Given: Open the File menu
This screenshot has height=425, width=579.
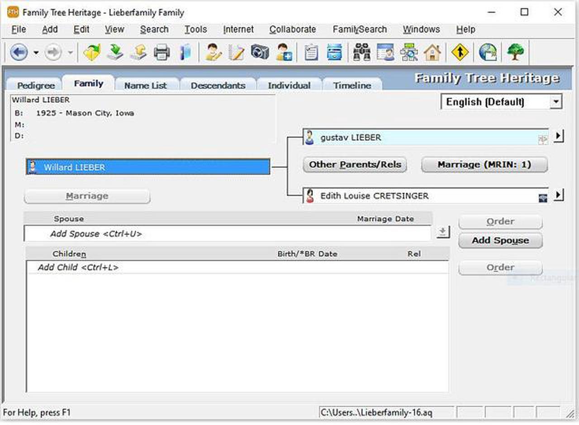Looking at the screenshot, I should (19, 29).
